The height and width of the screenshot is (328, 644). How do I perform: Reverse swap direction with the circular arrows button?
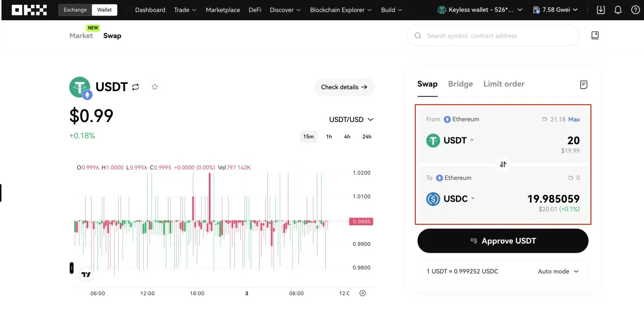(x=503, y=164)
